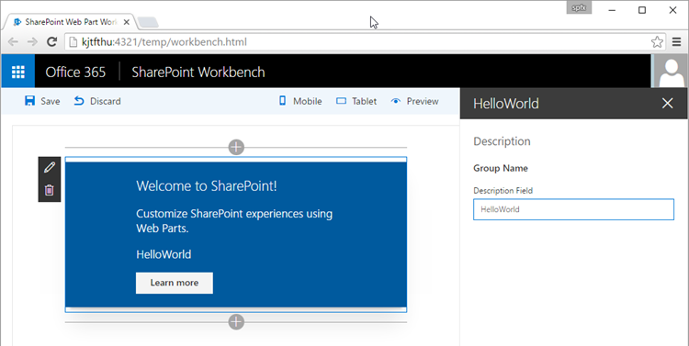The width and height of the screenshot is (689, 346).
Task: Switch to Tablet preview
Action: (x=356, y=101)
